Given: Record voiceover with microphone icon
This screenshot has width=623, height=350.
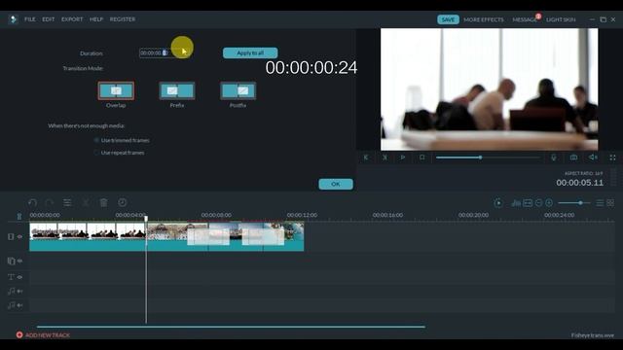Looking at the screenshot, I should 554,157.
